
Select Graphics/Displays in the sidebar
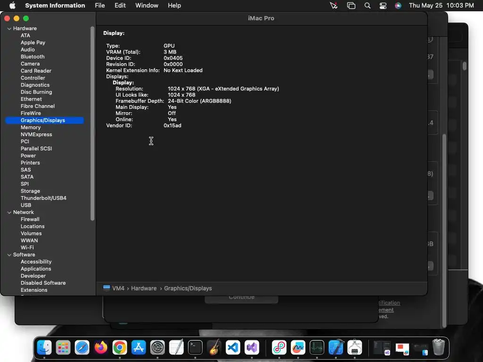click(44, 120)
